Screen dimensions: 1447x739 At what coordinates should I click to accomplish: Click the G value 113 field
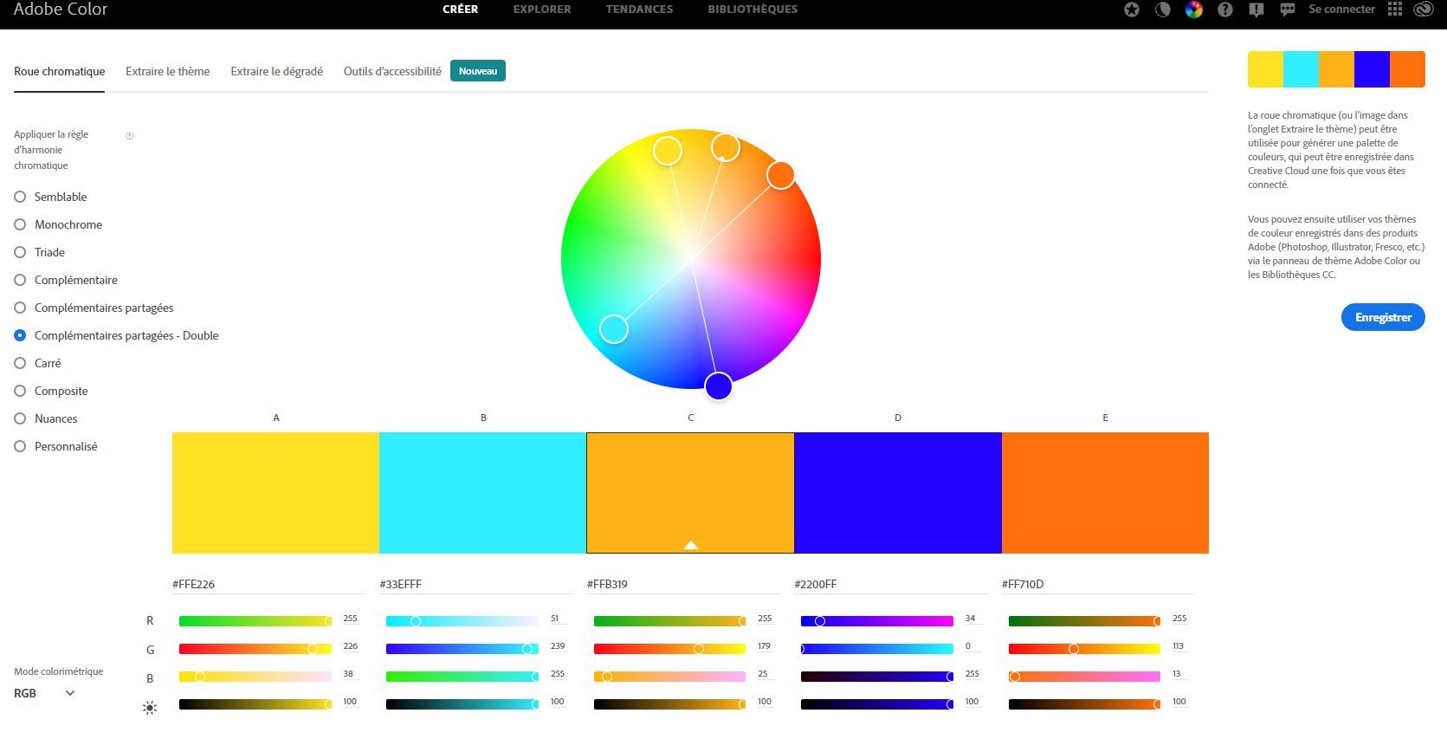(x=1179, y=646)
